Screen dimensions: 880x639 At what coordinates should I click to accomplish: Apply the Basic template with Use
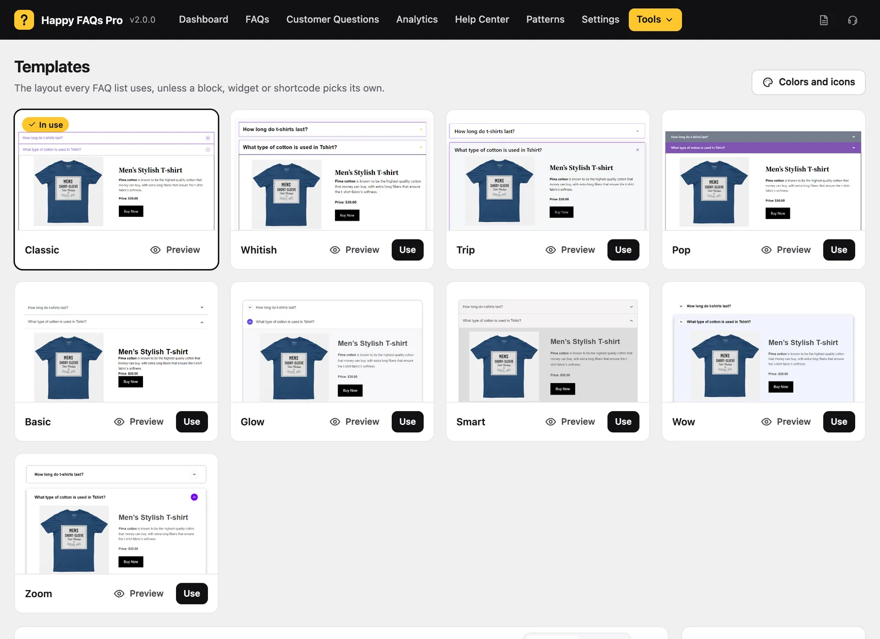(x=192, y=422)
